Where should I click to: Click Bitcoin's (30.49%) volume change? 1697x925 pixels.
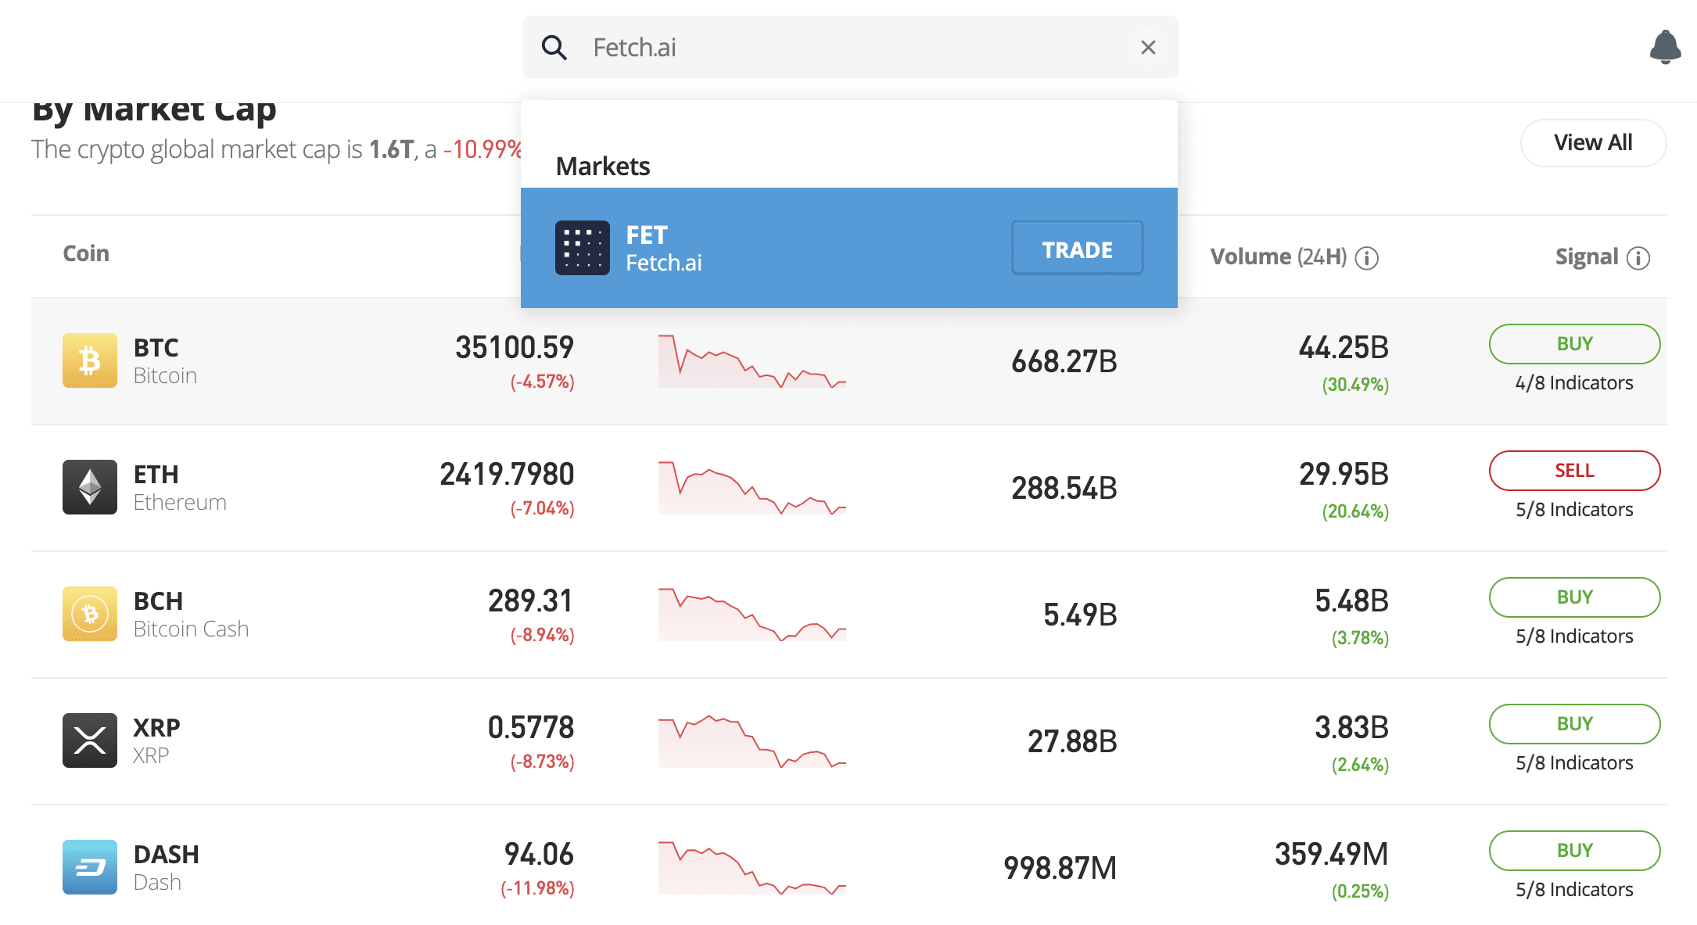point(1355,385)
